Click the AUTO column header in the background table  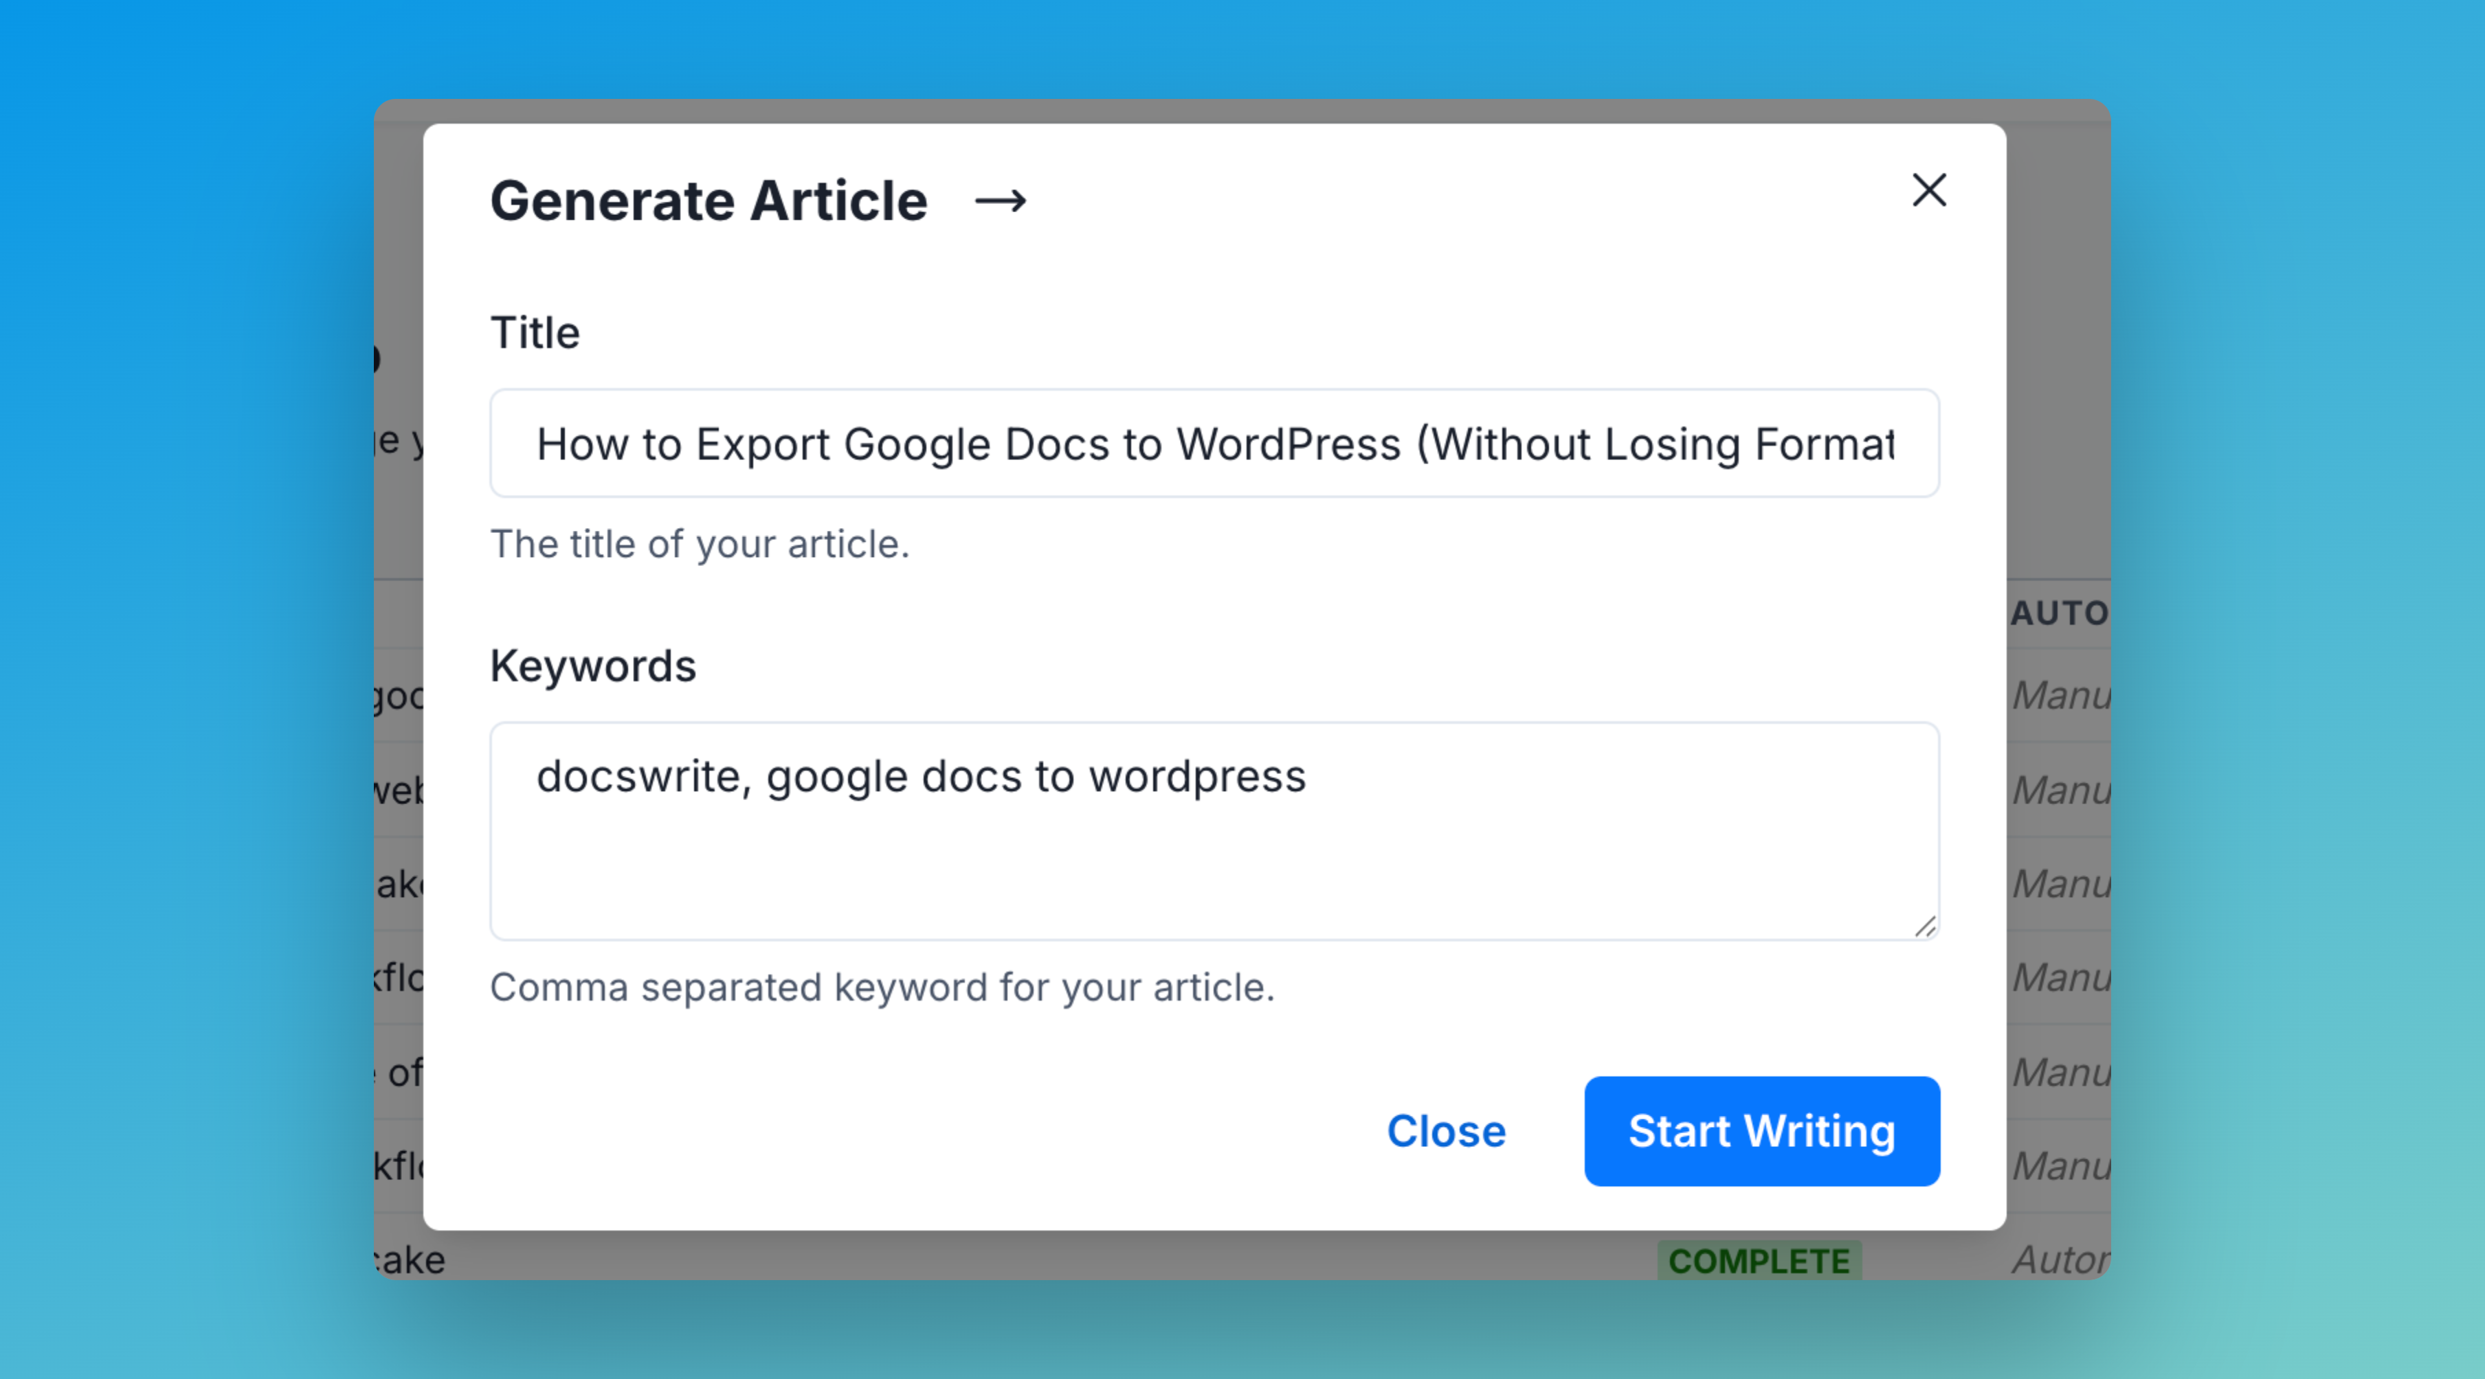pos(2060,613)
